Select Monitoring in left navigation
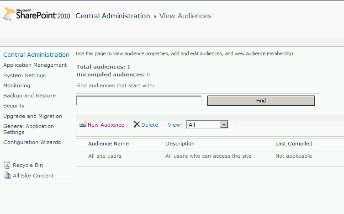Viewport: 344px width, 214px height. (x=16, y=86)
